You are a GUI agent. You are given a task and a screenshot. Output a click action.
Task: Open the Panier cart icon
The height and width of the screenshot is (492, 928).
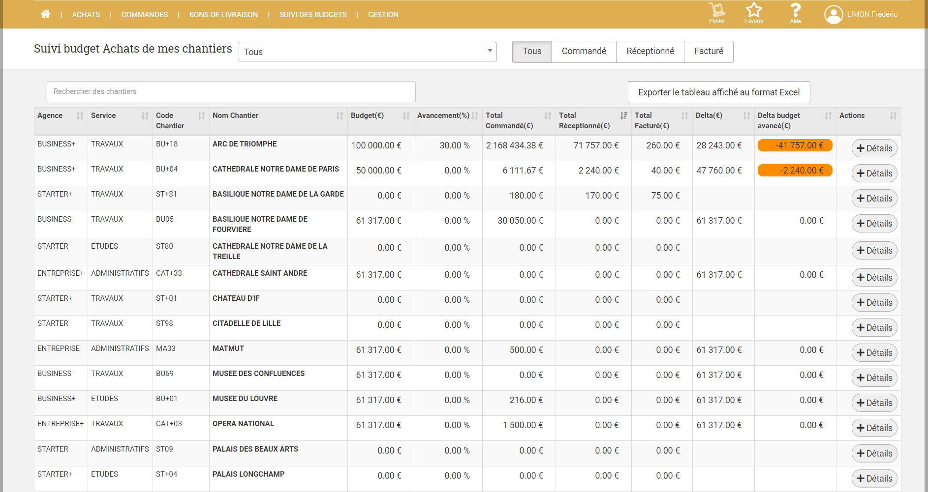pos(717,12)
